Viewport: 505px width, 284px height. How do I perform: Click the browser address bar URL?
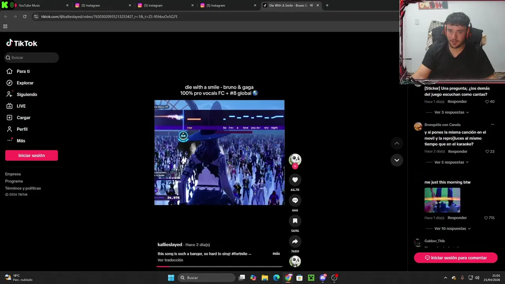point(109,17)
